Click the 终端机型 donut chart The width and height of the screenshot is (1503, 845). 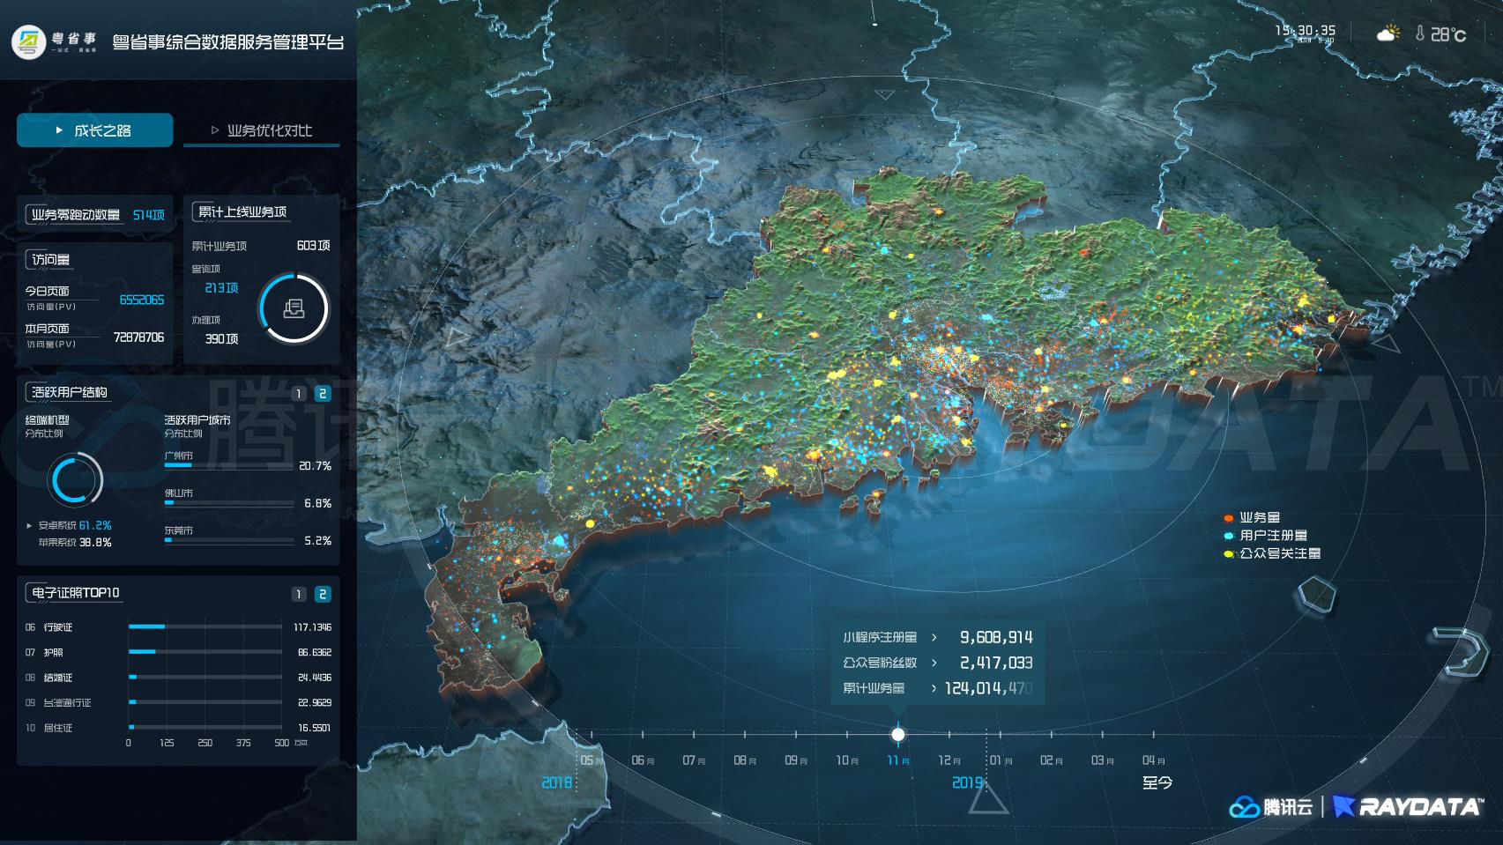pos(75,480)
